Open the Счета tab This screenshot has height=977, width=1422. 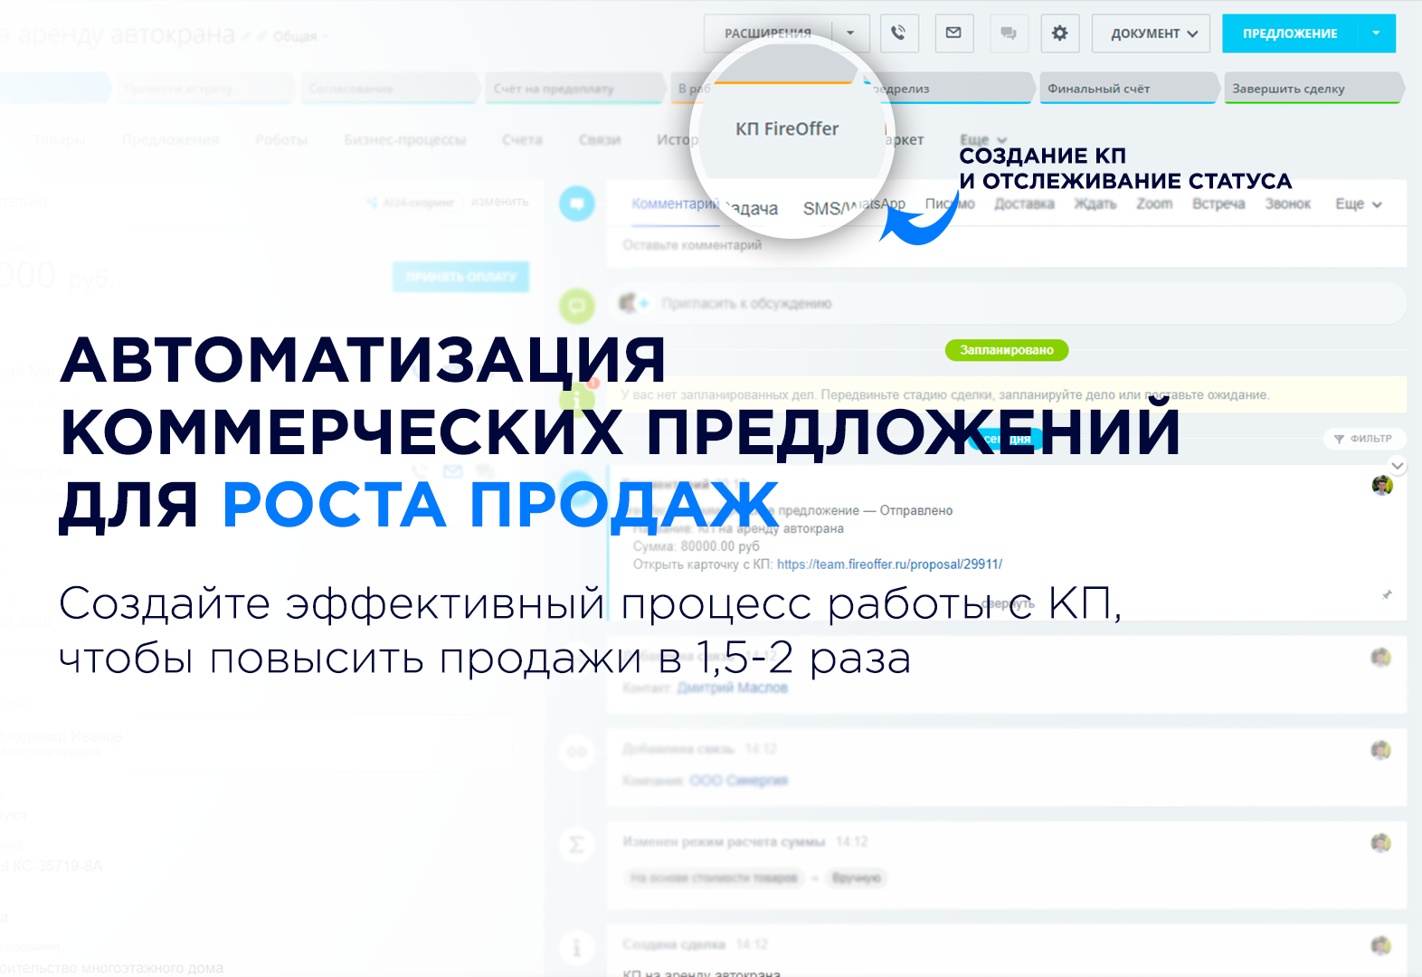522,140
